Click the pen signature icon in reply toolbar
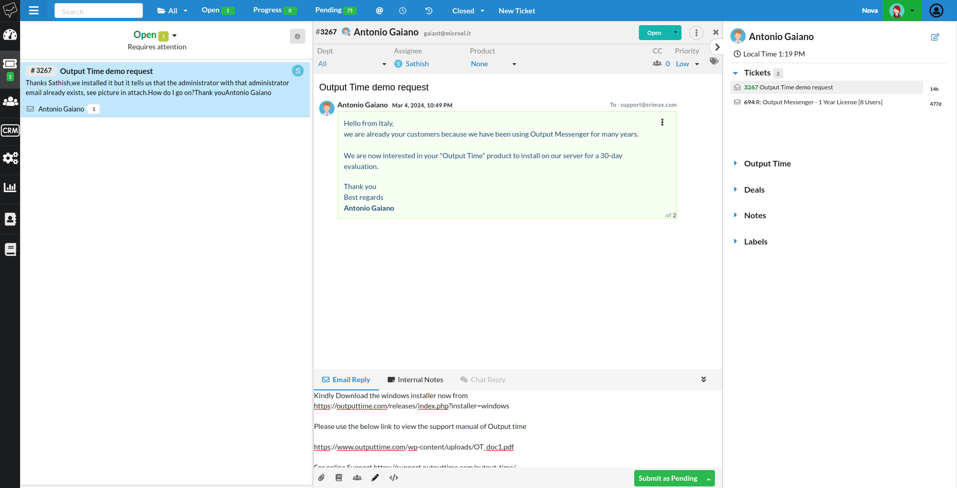The width and height of the screenshot is (957, 488). pos(375,478)
